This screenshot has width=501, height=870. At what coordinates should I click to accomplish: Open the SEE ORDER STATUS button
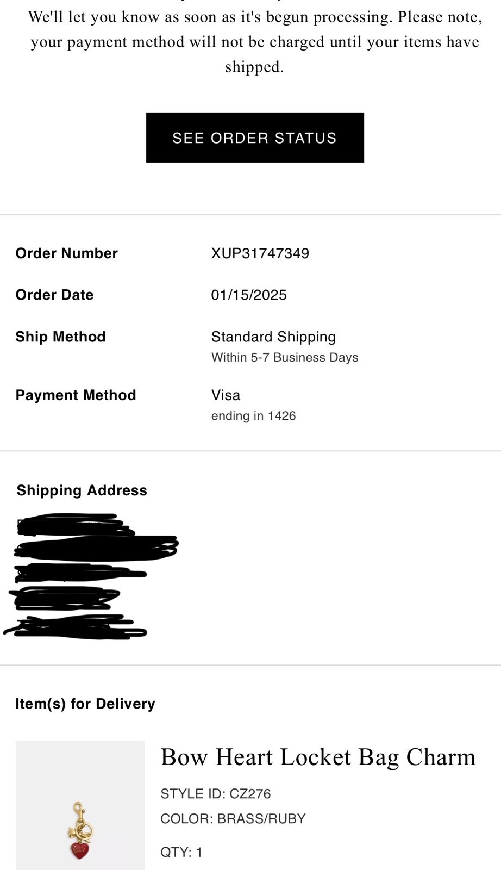point(255,138)
